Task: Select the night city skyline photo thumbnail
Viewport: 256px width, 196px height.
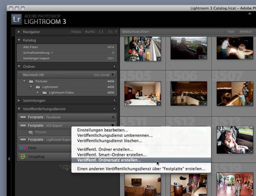Action: [189, 93]
